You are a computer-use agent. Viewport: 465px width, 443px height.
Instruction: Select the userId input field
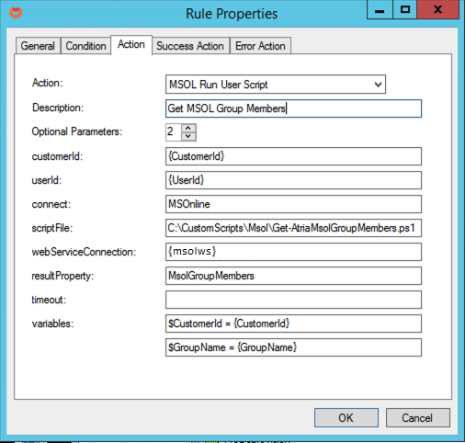293,180
